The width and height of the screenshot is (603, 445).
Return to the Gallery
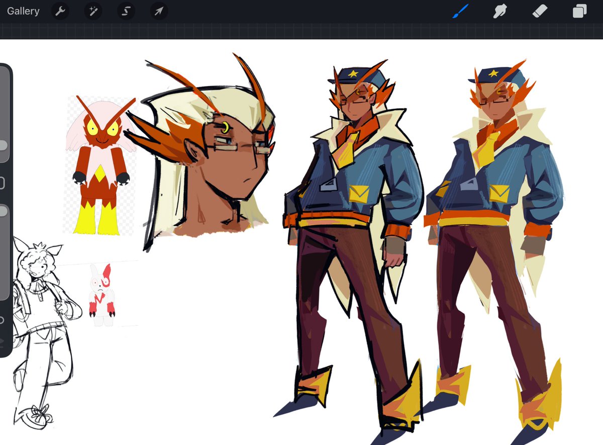point(23,11)
